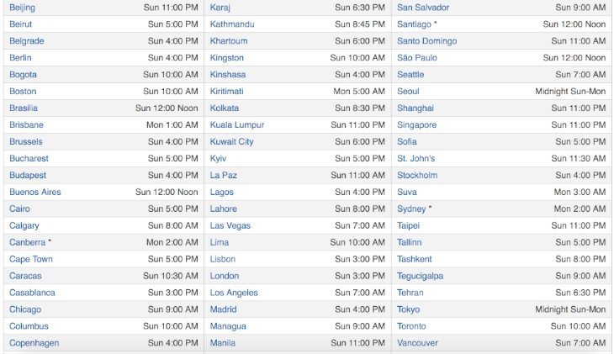
Task: Open the San Salvador link
Action: [423, 8]
